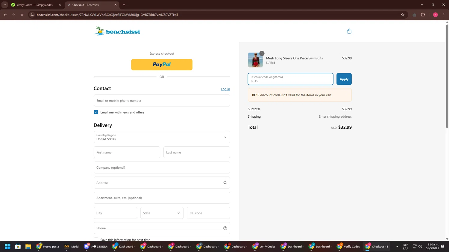Click the extension icon left of puzzle icon
The height and width of the screenshot is (252, 449).
pyautogui.click(x=414, y=15)
